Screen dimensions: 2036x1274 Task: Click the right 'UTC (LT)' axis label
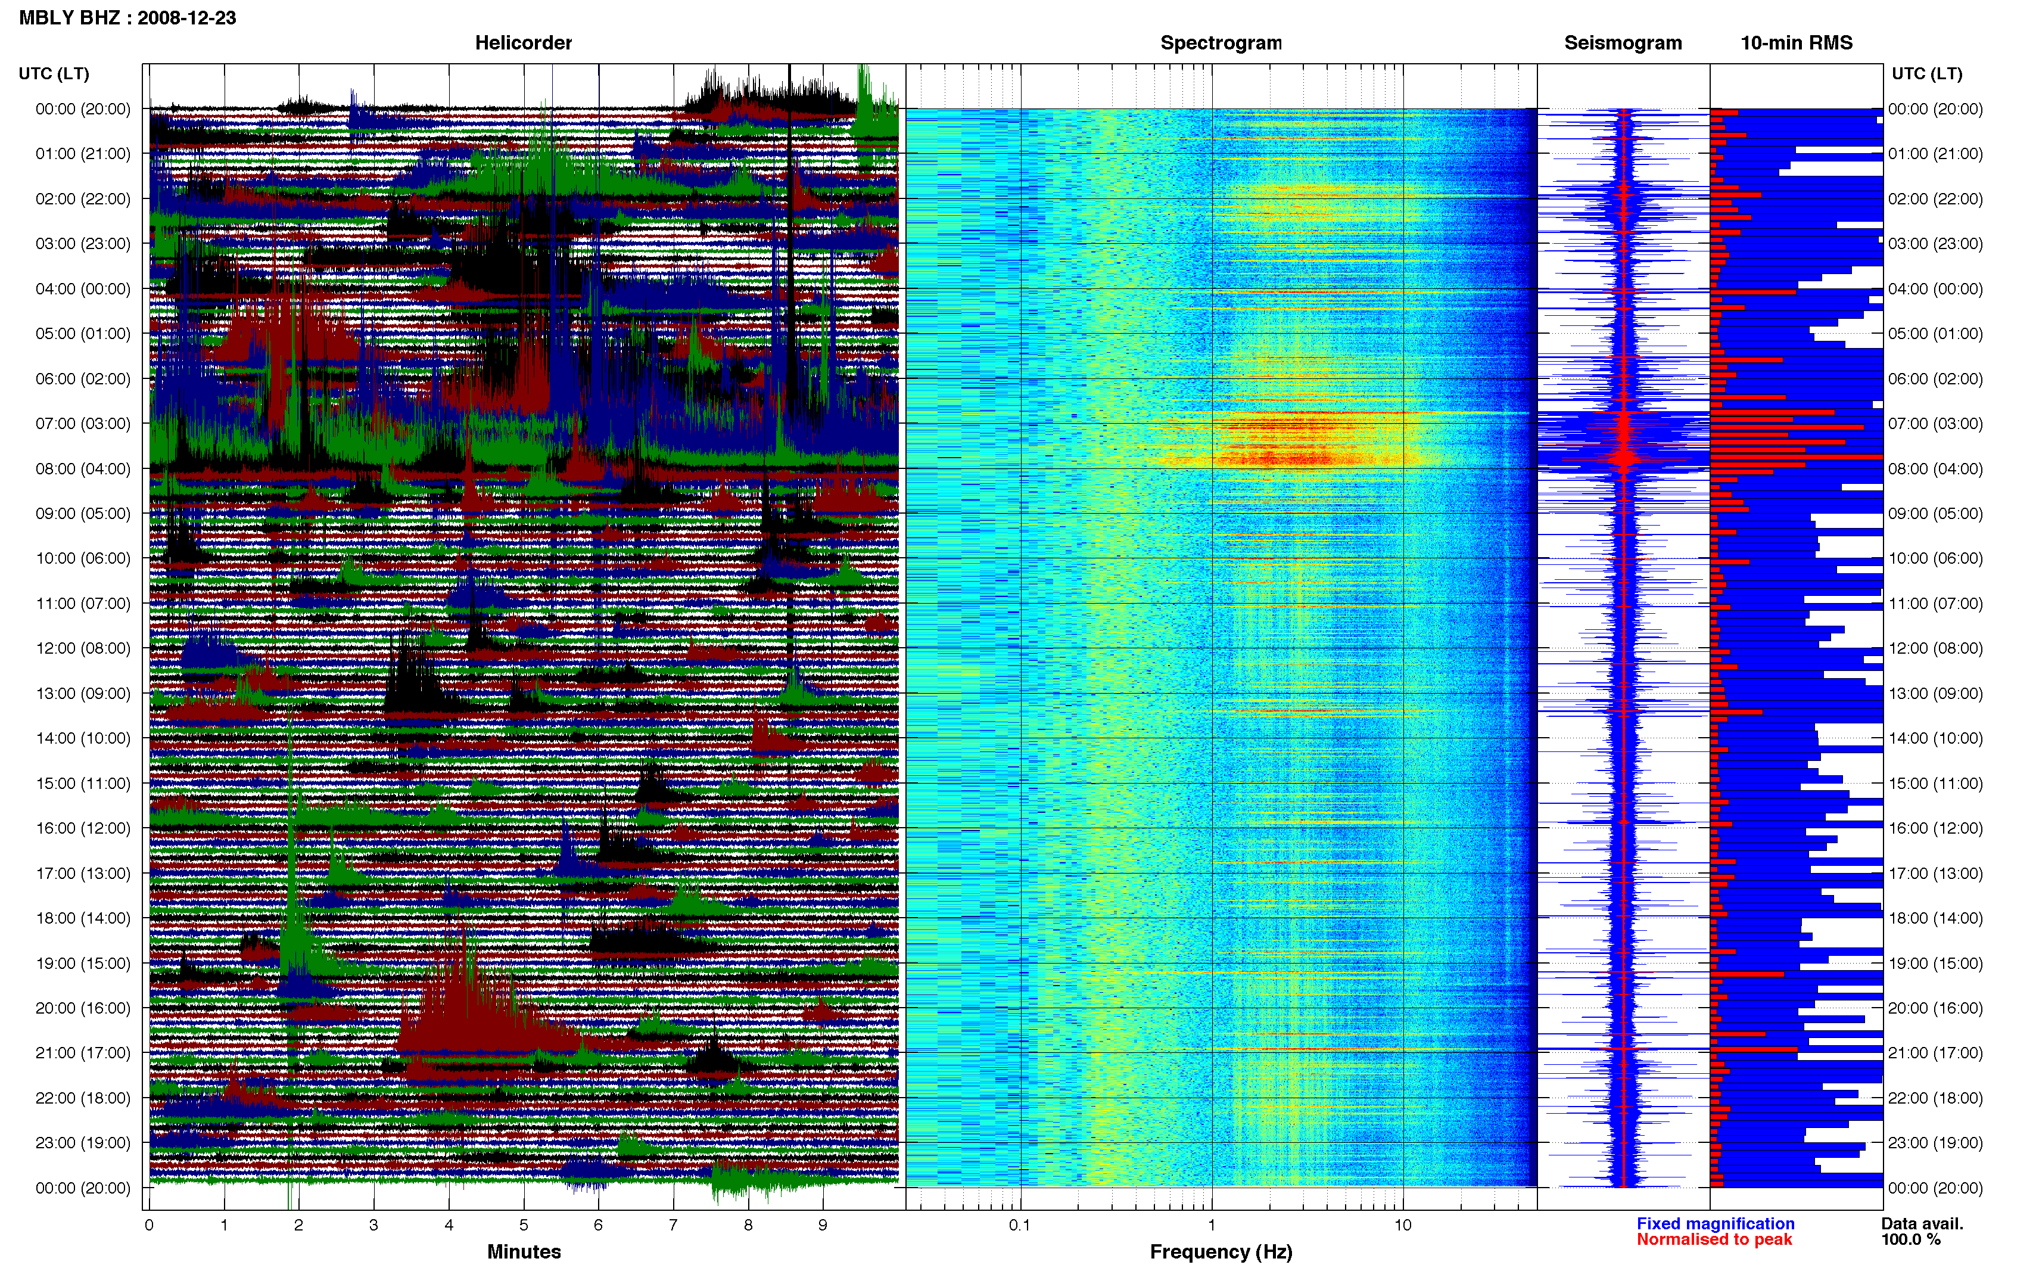1926,73
